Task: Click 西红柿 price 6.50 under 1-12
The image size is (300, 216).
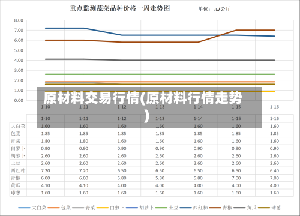Action: point(122,170)
